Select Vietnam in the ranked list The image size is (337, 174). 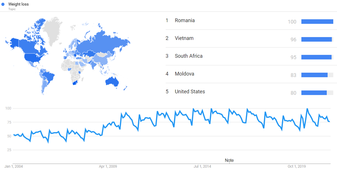click(x=184, y=38)
